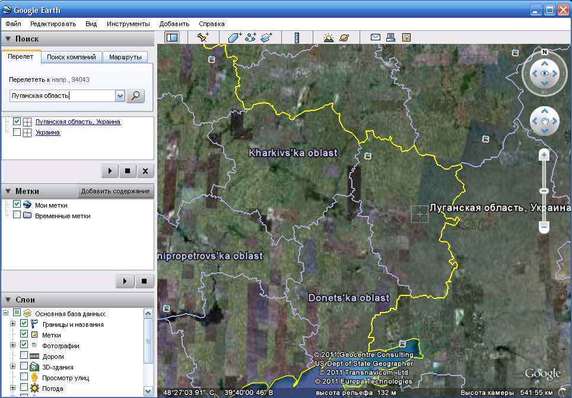The image size is (572, 398).
Task: Click the photo icon near Kharkivs'ka oblast
Action: click(x=368, y=156)
